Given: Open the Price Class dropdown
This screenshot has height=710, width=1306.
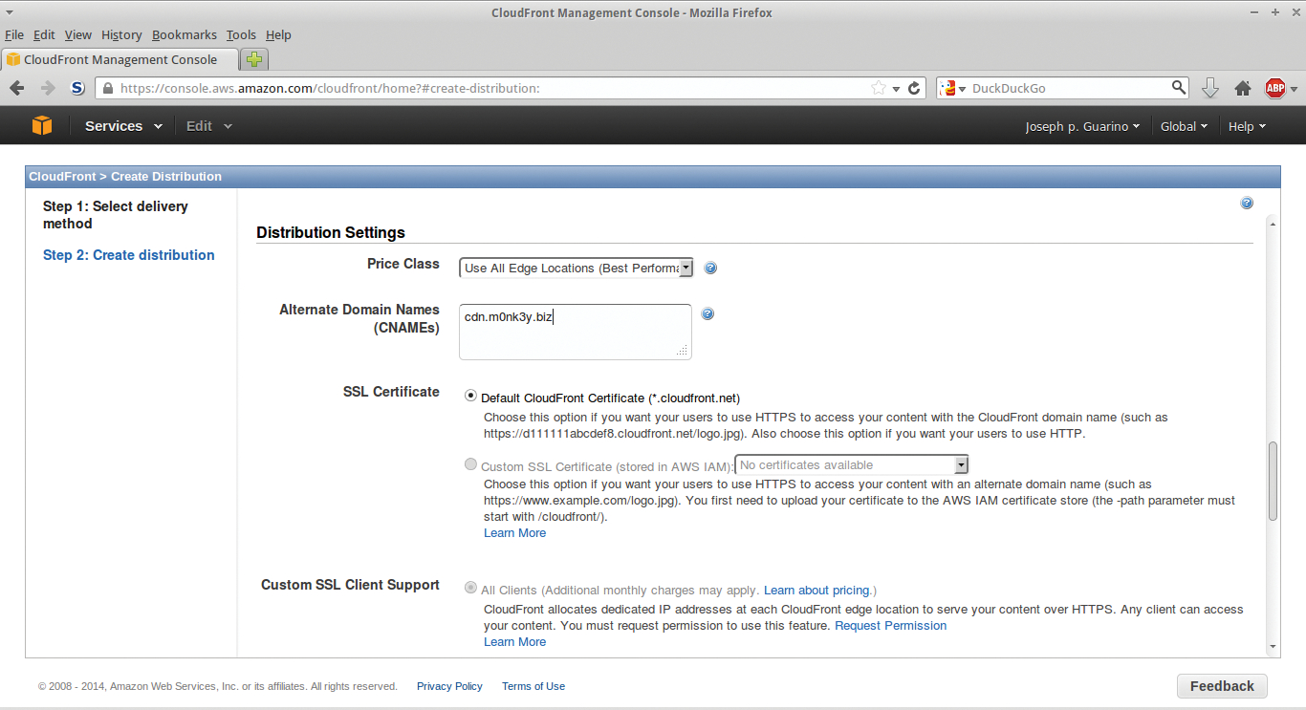Looking at the screenshot, I should point(685,267).
